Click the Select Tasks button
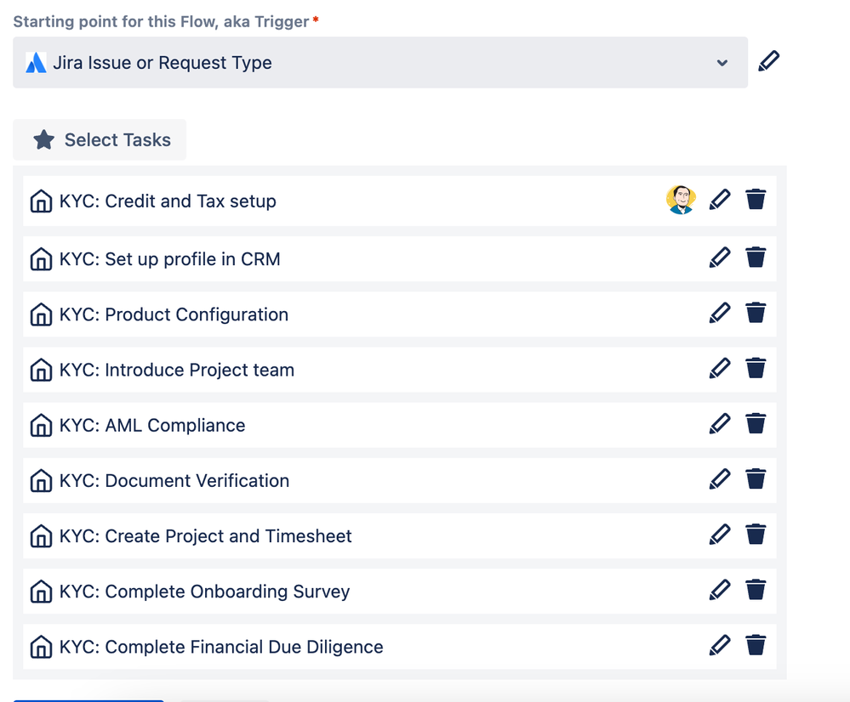Screen dimensions: 850x702 click(x=100, y=140)
